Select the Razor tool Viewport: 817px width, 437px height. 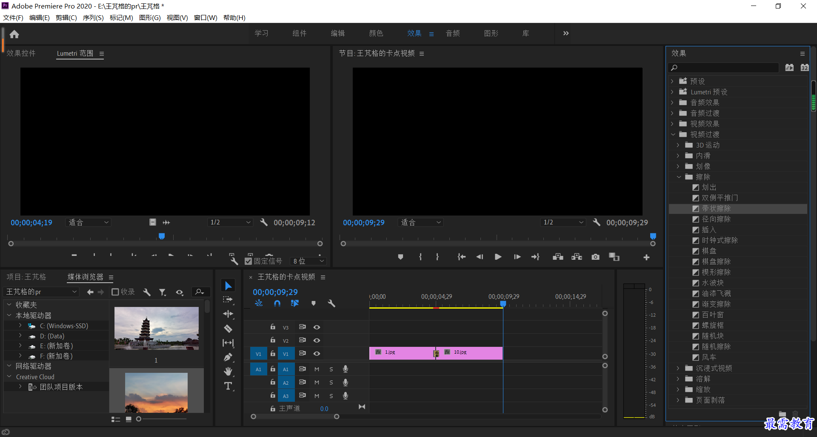[x=228, y=328]
